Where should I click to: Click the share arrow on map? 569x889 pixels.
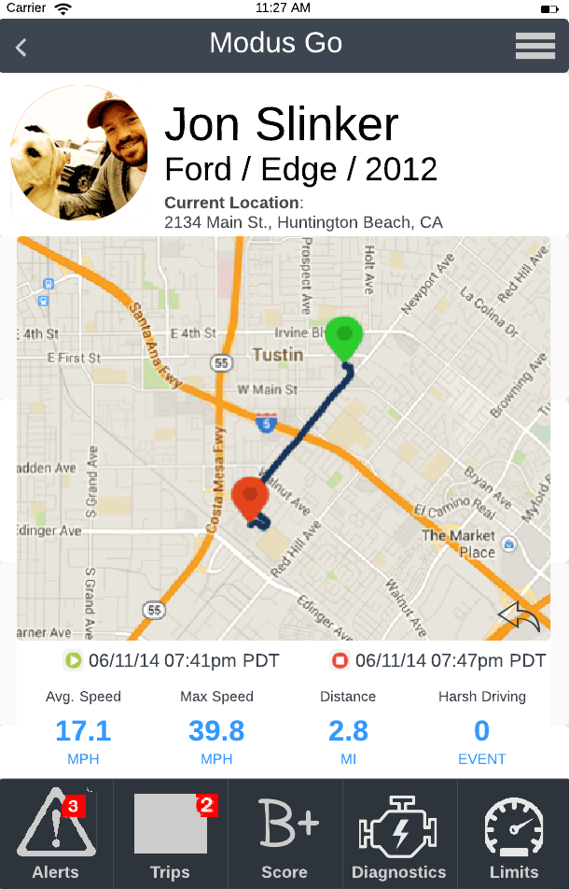(x=519, y=617)
